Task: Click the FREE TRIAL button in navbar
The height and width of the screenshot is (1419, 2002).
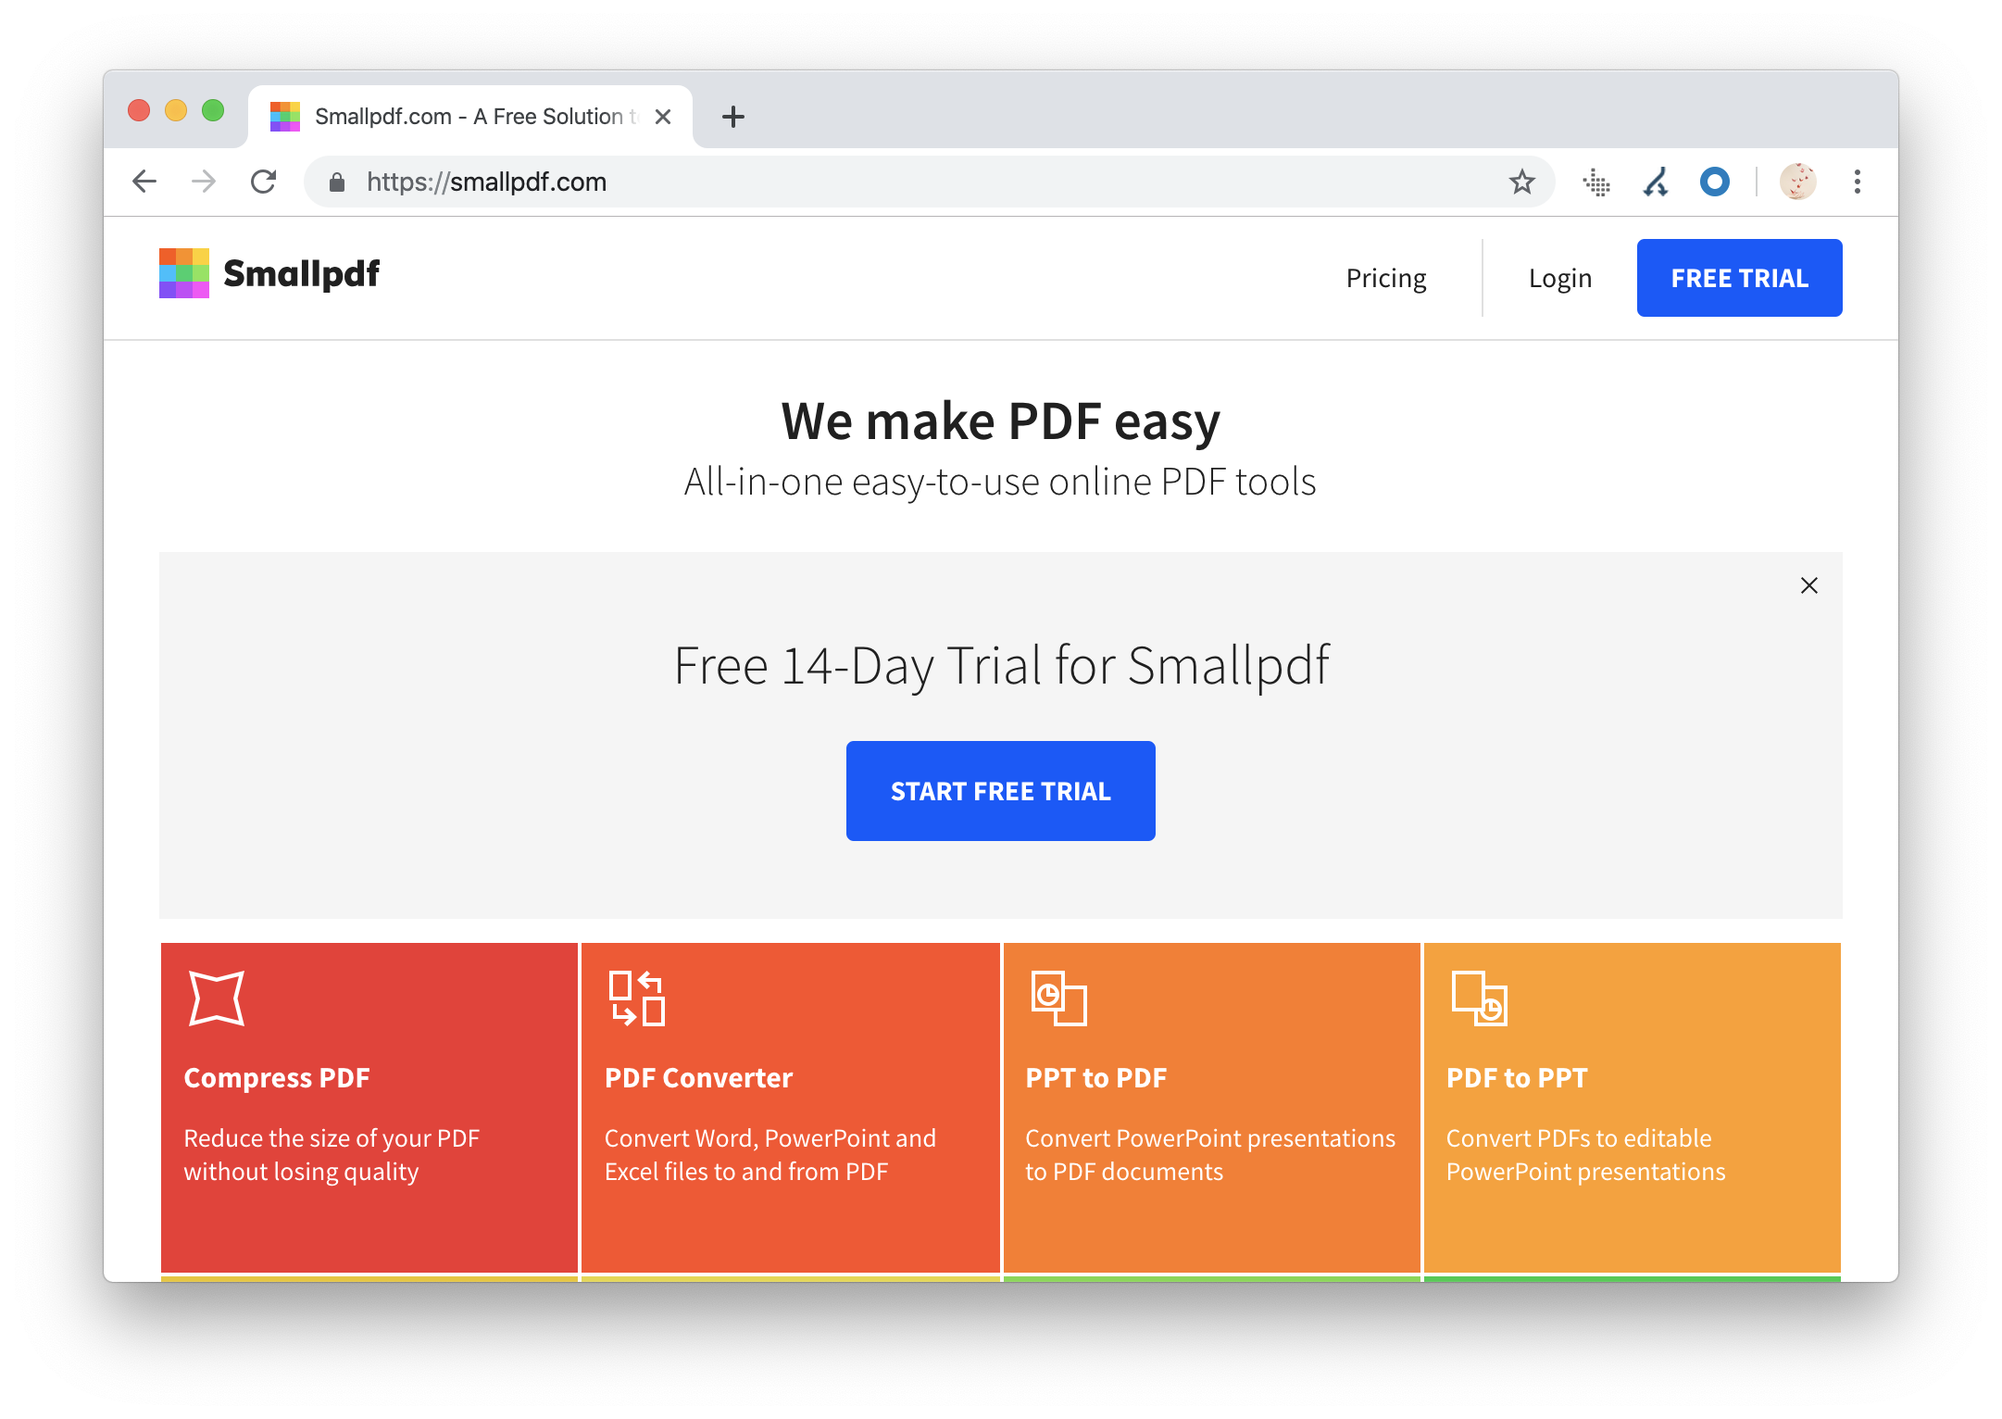Action: coord(1736,276)
